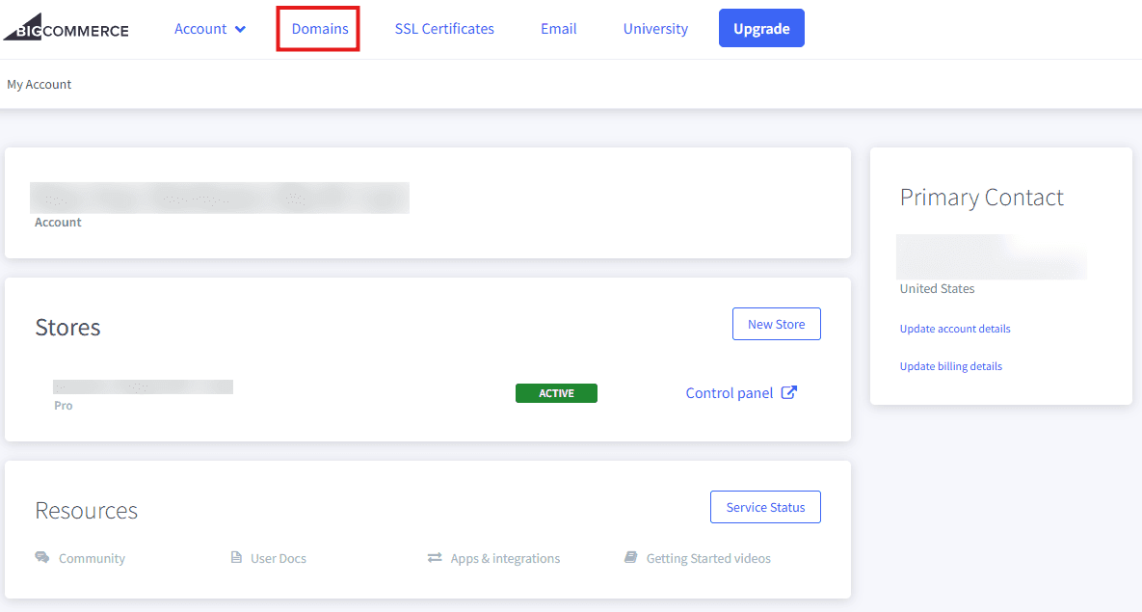Viewport: 1142px width, 612px height.
Task: Click the external link icon beside Control panel
Action: coord(788,392)
